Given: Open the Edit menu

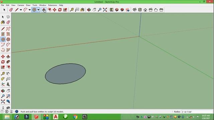Looking at the screenshot, I should pyautogui.click(x=7, y=5).
